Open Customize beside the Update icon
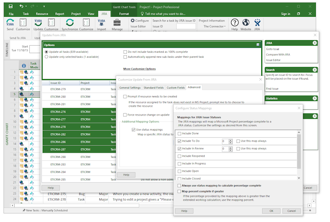This screenshot has width=330, height=222. [x=51, y=22]
